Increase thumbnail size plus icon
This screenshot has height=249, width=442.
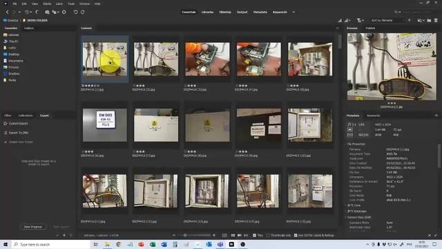[x=214, y=235]
